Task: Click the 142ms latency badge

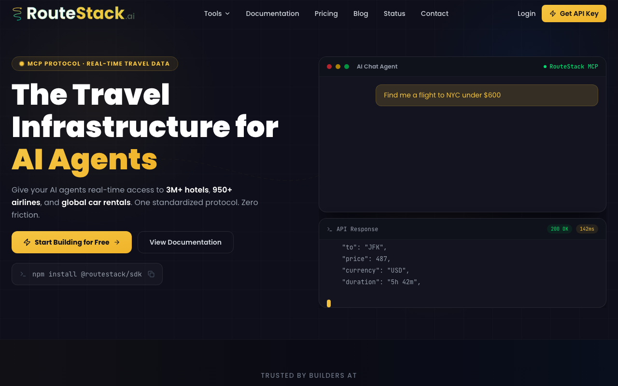Action: tap(587, 229)
